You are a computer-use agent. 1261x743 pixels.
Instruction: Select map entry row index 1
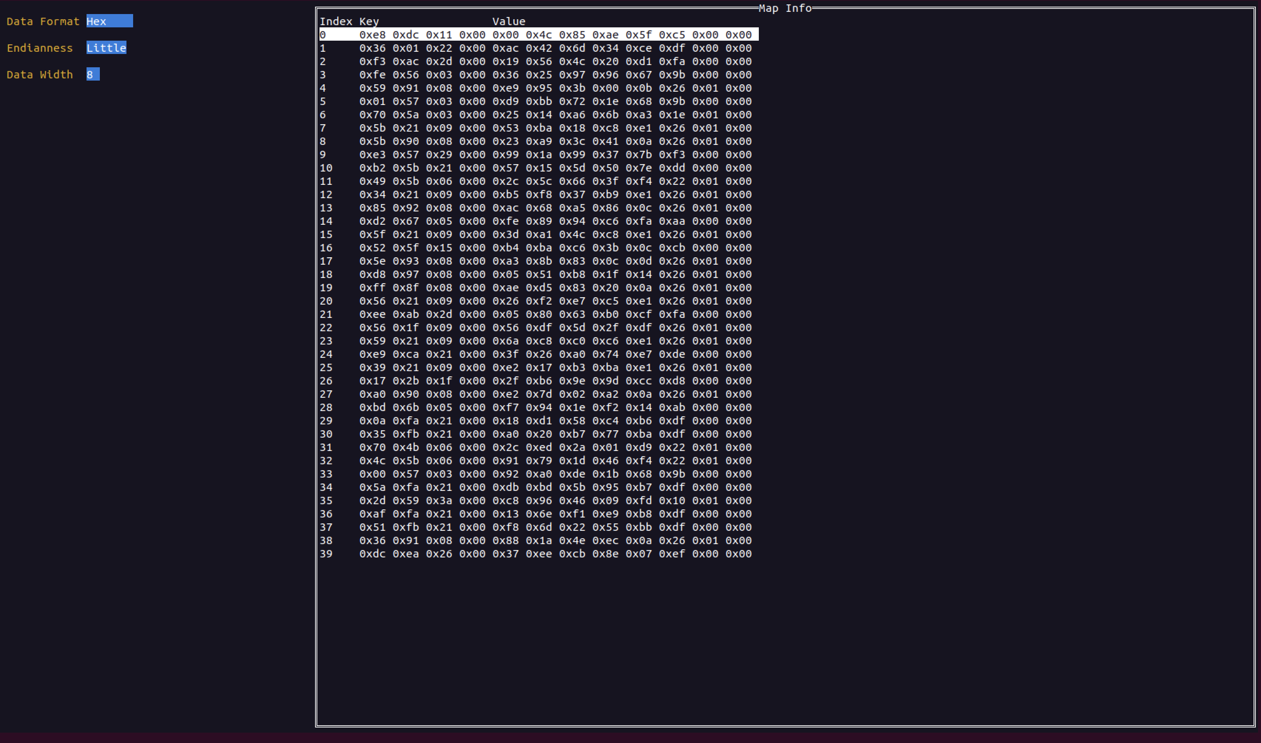click(x=538, y=48)
